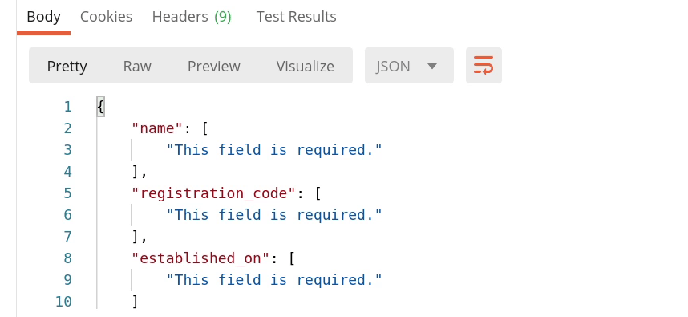Open the Headers (9) tab
This screenshot has height=317, width=688.
pyautogui.click(x=192, y=17)
